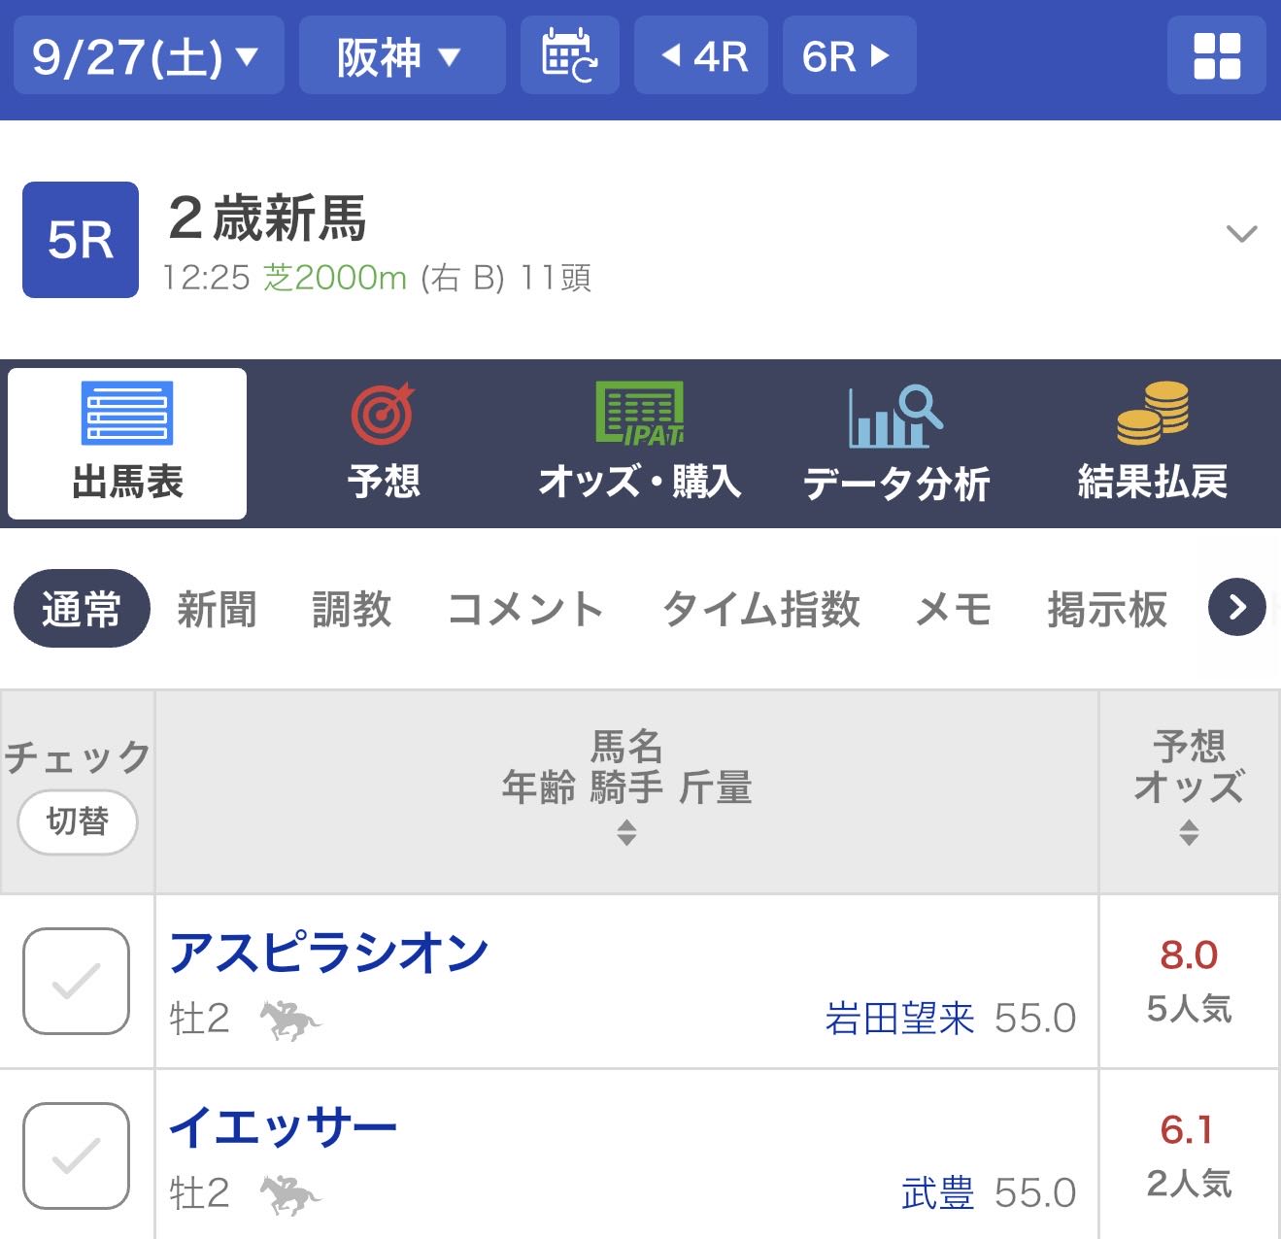Check the box for アスピラシオン
The width and height of the screenshot is (1281, 1239).
[77, 981]
